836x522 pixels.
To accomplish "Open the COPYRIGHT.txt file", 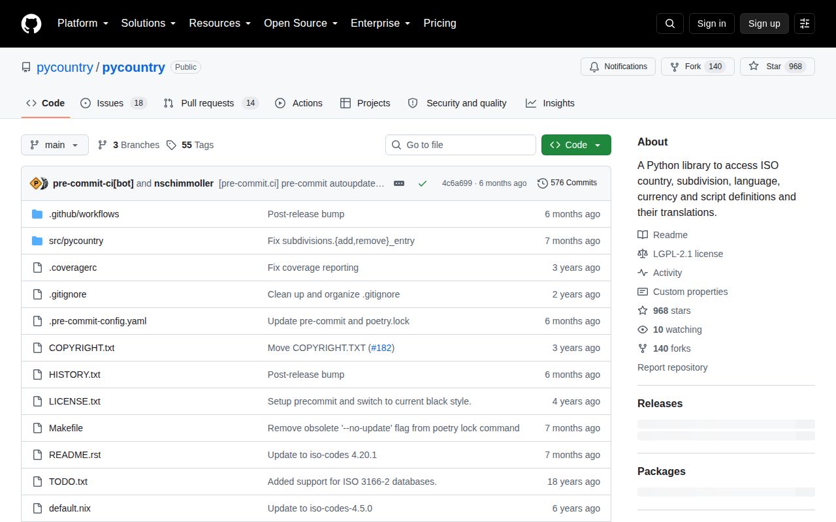I will [x=82, y=348].
